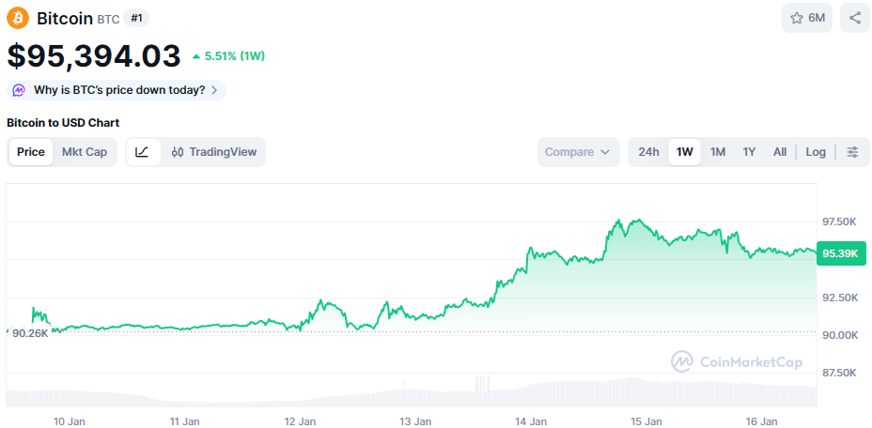Click the 14 Jan date label
Screen dimensions: 872x428
pos(531,420)
